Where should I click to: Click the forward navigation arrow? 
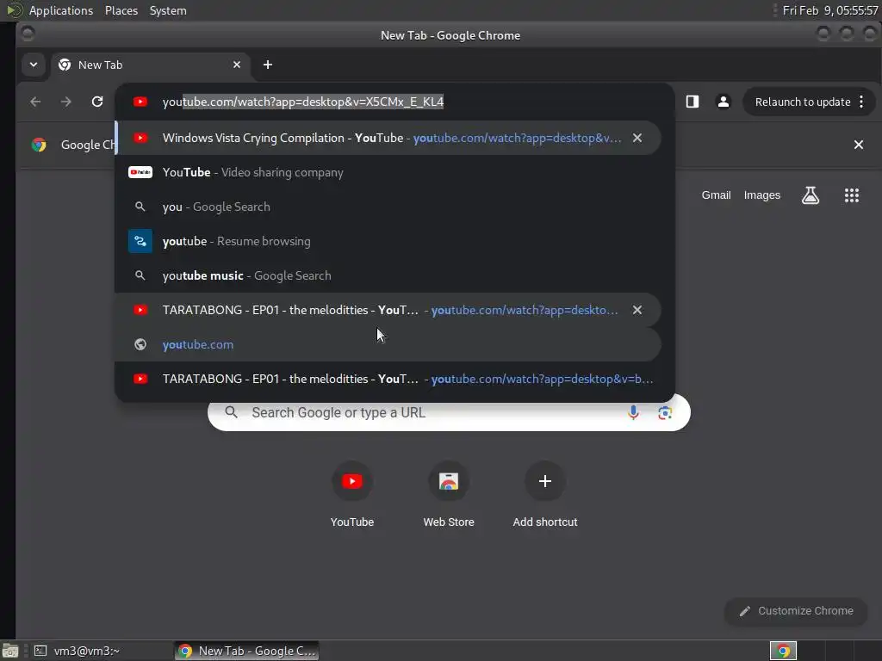[65, 102]
